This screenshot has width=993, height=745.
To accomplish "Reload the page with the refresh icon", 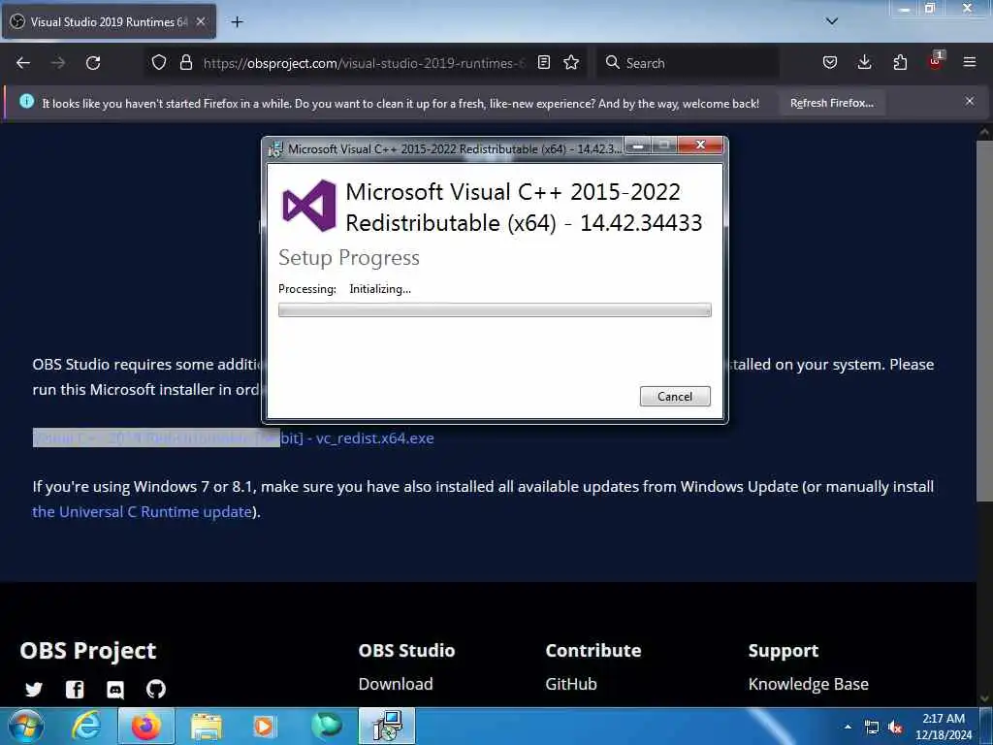I will (x=93, y=63).
